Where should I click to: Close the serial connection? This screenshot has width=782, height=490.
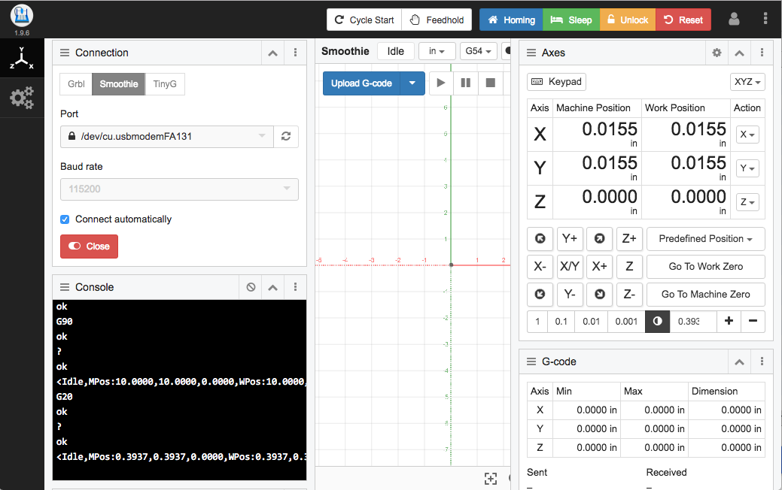(x=89, y=246)
